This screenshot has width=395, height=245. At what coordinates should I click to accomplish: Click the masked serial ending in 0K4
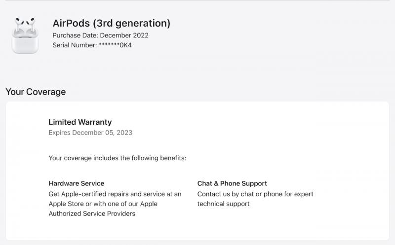[x=115, y=45]
